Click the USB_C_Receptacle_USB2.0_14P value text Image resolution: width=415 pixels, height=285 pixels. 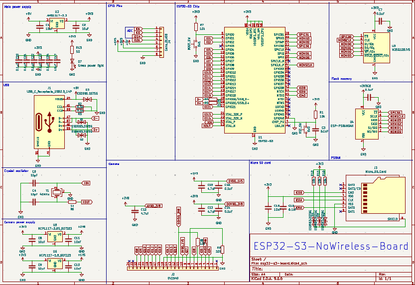tap(49, 92)
